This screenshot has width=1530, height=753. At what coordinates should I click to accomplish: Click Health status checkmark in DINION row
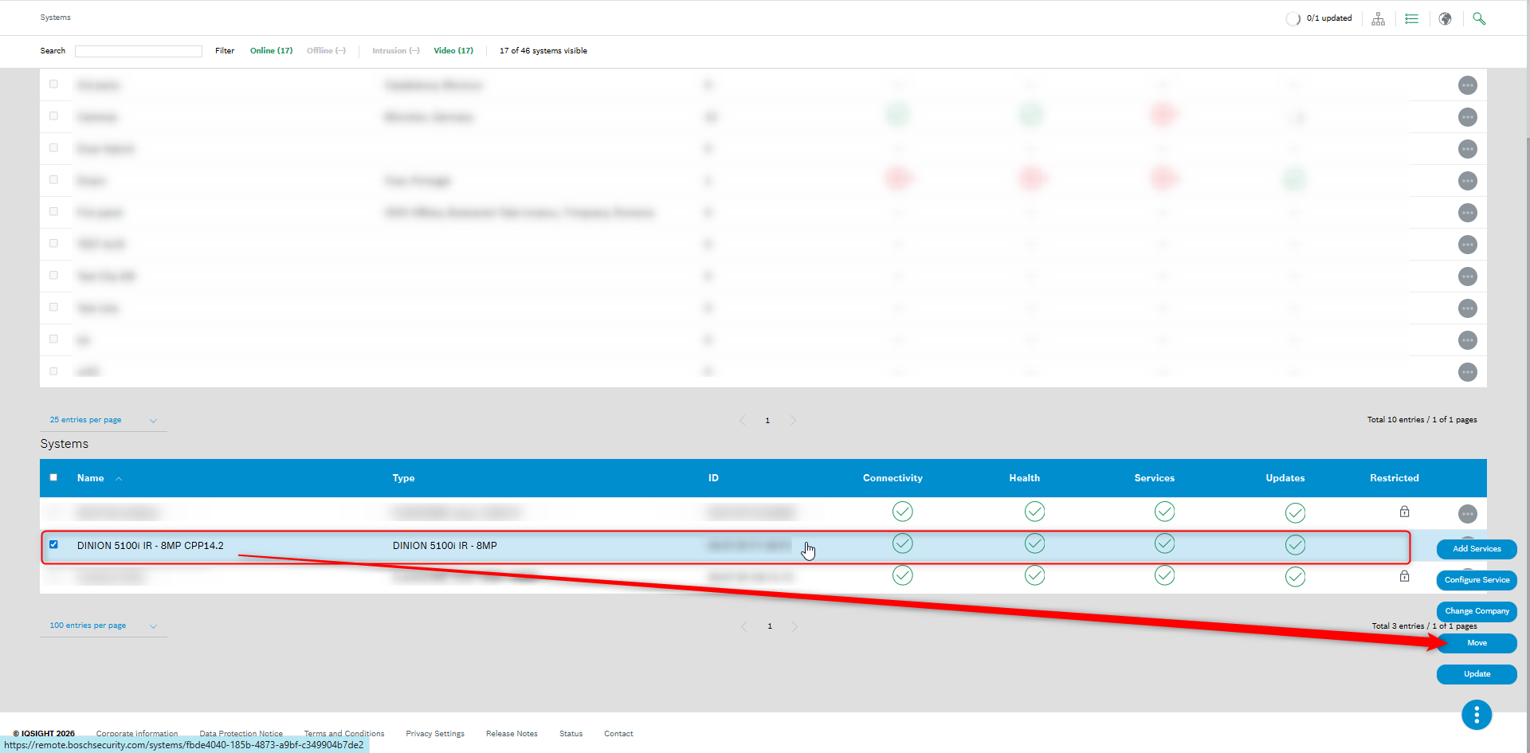coord(1034,543)
